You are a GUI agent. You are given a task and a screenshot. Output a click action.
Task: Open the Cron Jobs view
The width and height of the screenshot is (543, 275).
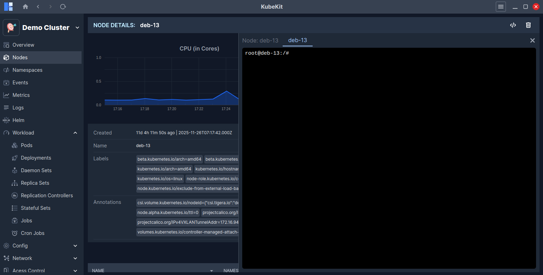tap(32, 233)
